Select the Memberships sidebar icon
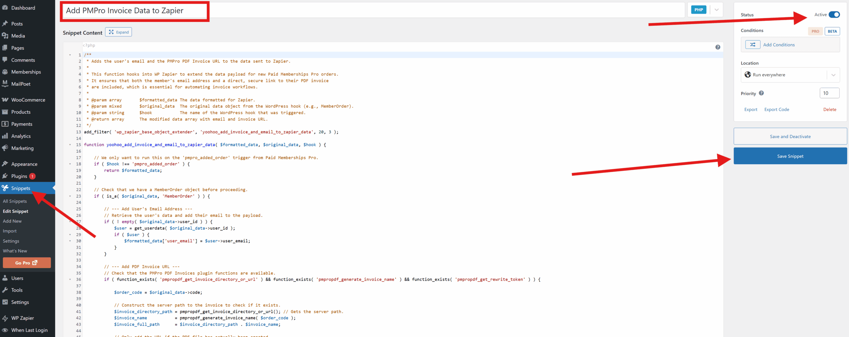 tap(5, 72)
